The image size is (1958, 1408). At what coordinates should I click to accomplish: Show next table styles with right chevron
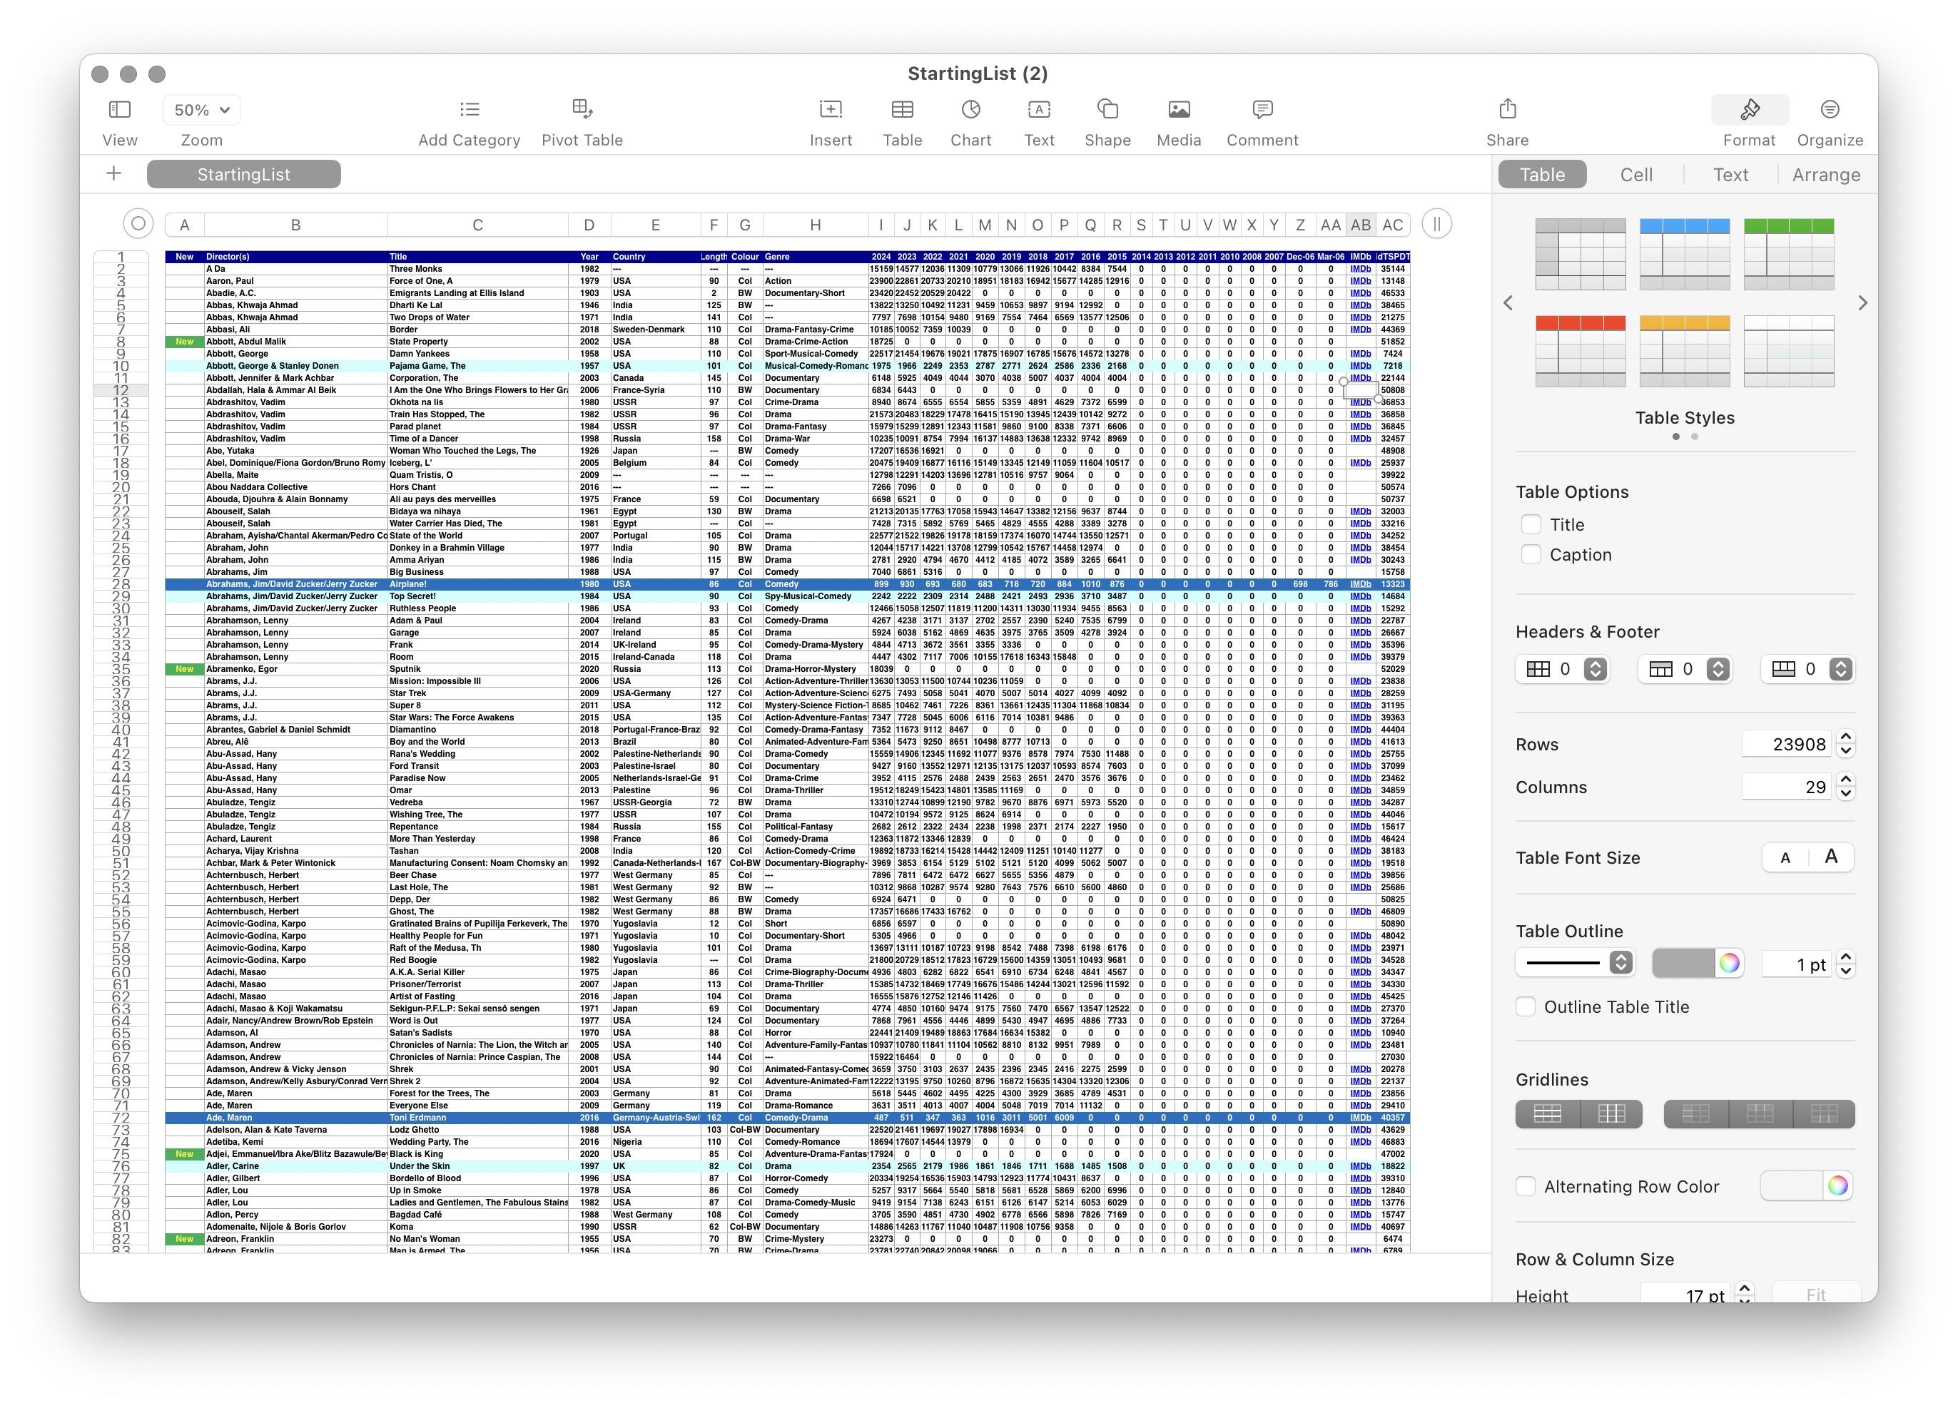[1862, 303]
